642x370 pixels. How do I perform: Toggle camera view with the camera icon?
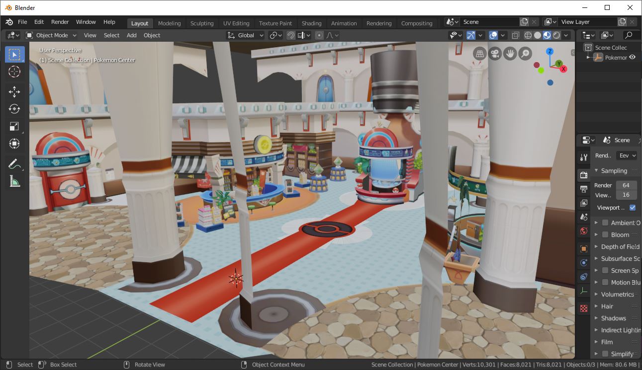[x=494, y=54]
